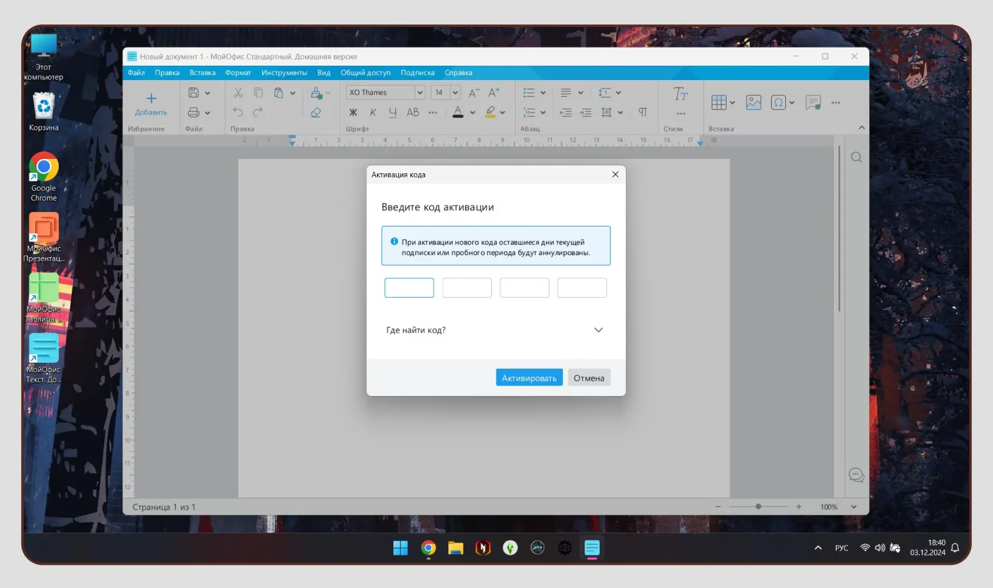Click the line spacing icon

[x=604, y=93]
